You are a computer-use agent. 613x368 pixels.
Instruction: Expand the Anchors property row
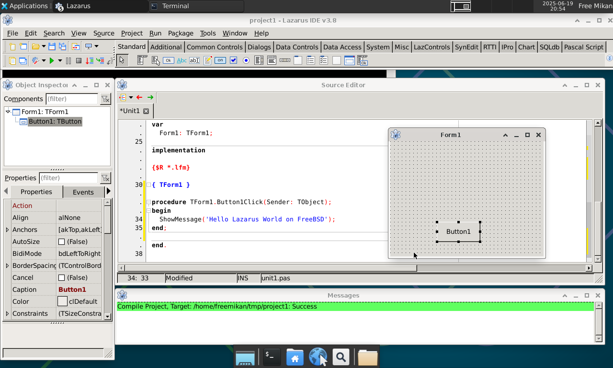7,230
